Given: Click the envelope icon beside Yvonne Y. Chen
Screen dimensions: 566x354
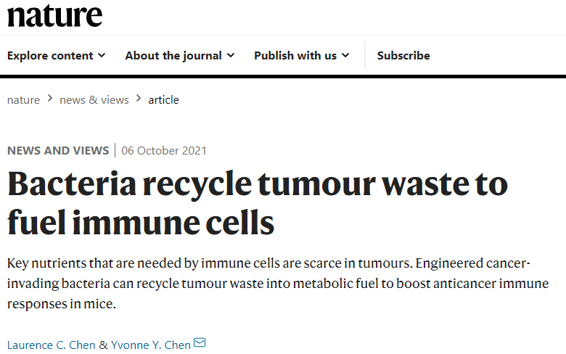Looking at the screenshot, I should pos(200,342).
